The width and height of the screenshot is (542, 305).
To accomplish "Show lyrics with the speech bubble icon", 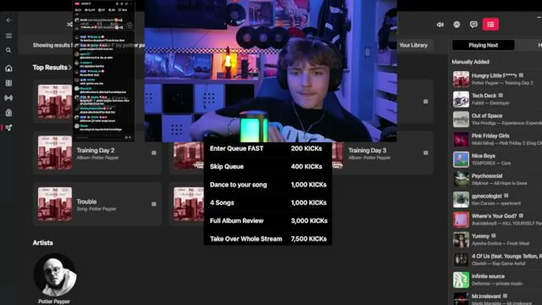I will [474, 25].
